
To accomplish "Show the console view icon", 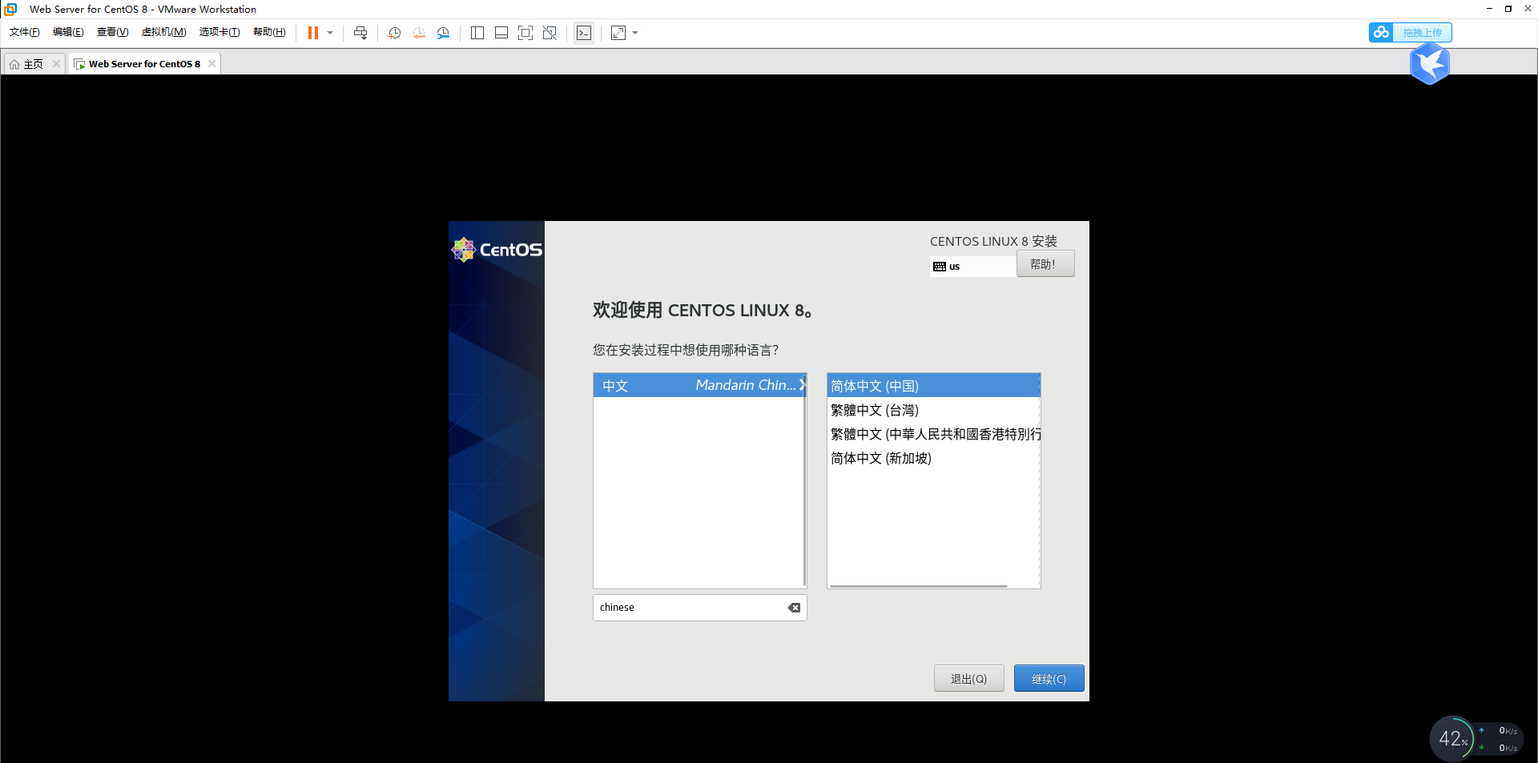I will tap(584, 33).
